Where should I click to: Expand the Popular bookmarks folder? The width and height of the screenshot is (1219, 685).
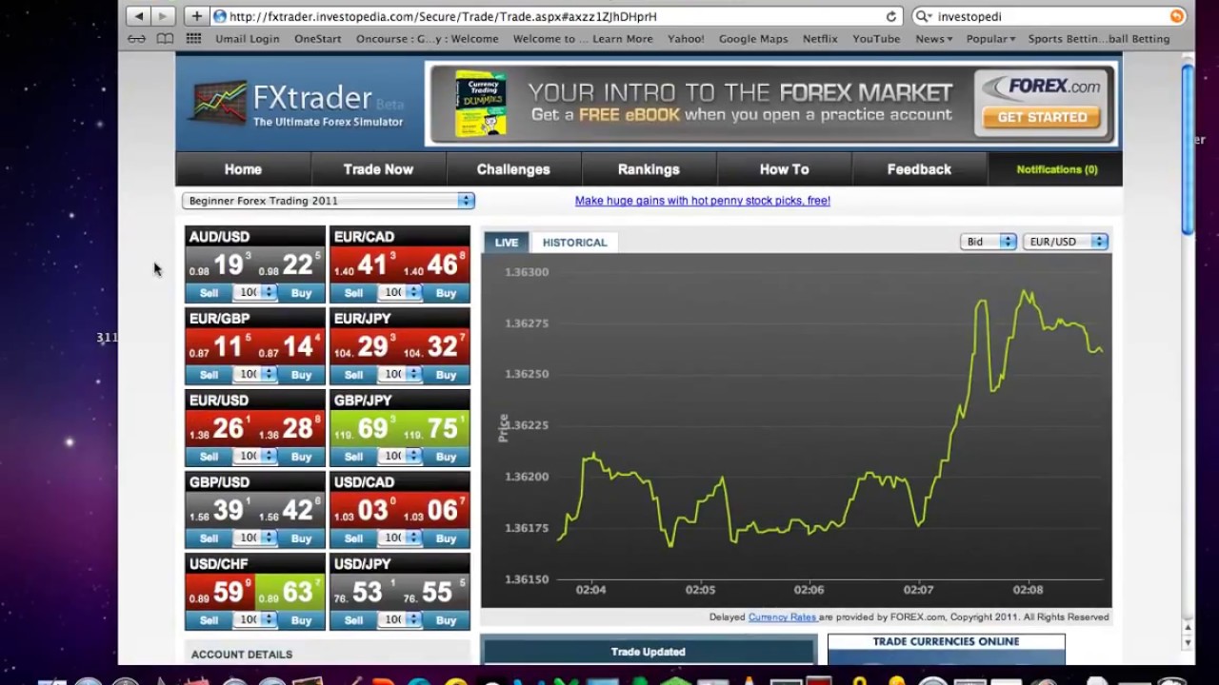coord(990,39)
